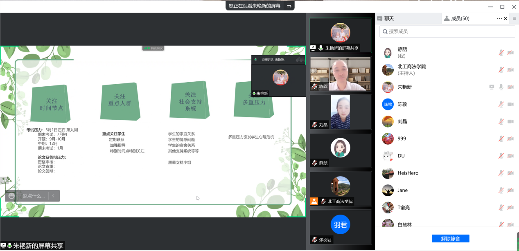Collapse the floating chat bar with left chevron
The width and height of the screenshot is (519, 251).
[53, 196]
